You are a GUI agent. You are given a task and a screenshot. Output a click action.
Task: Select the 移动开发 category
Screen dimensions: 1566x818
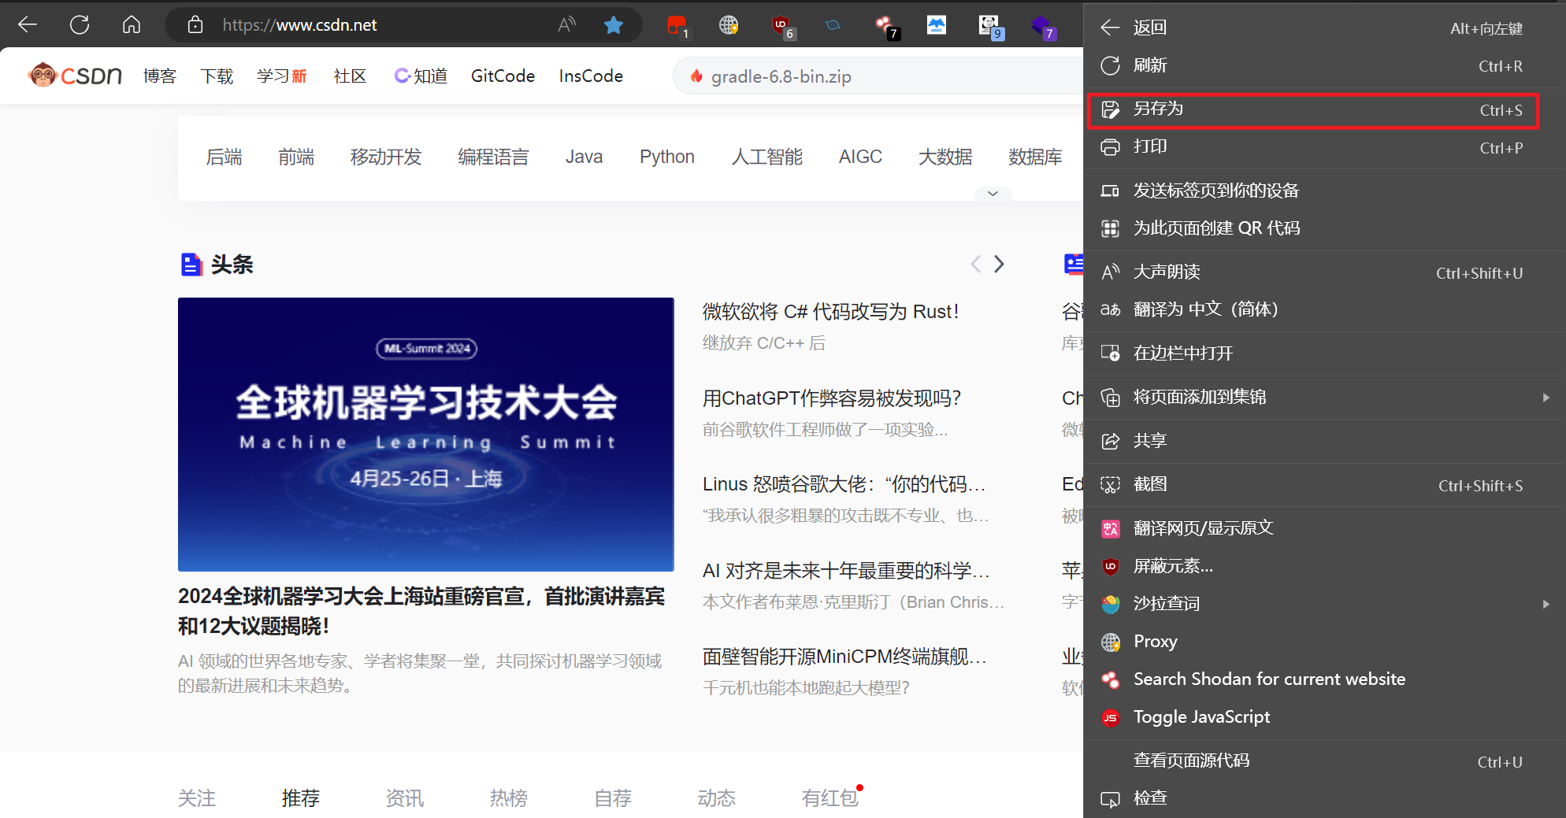[386, 157]
